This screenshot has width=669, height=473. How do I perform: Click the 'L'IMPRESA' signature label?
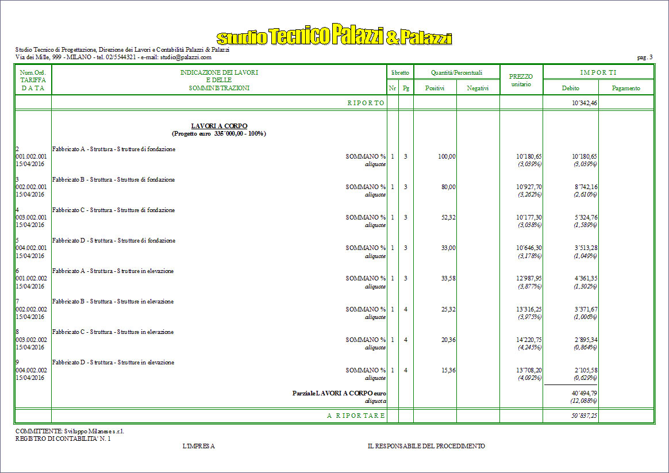pos(198,446)
